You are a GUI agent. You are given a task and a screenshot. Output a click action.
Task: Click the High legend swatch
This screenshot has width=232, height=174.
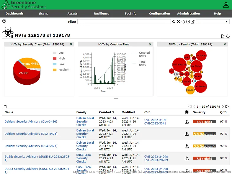[55, 58]
